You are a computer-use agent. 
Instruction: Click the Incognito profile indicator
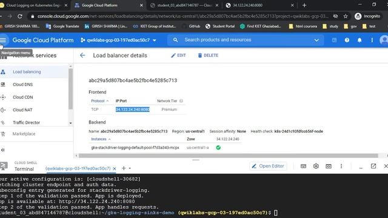coord(367,16)
